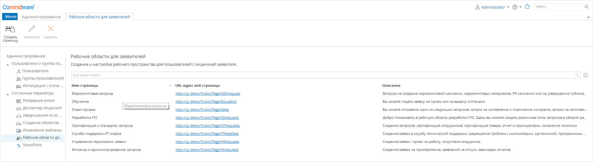593x162 pixels.
Task: Open the Имя страницы column sort dropdown
Action: [170, 86]
